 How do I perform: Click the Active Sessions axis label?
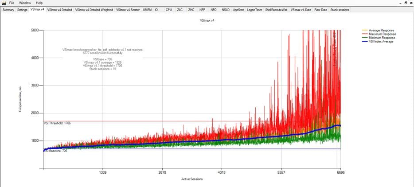click(x=192, y=179)
